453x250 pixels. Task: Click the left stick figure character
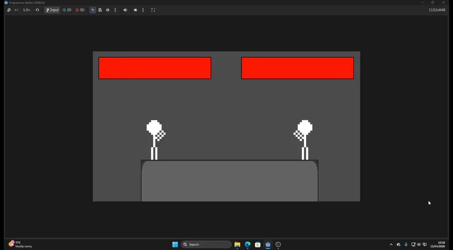156,140
